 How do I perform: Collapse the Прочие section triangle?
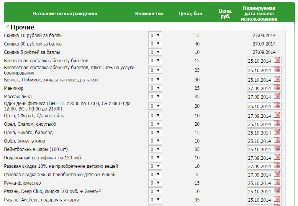coord(7,27)
